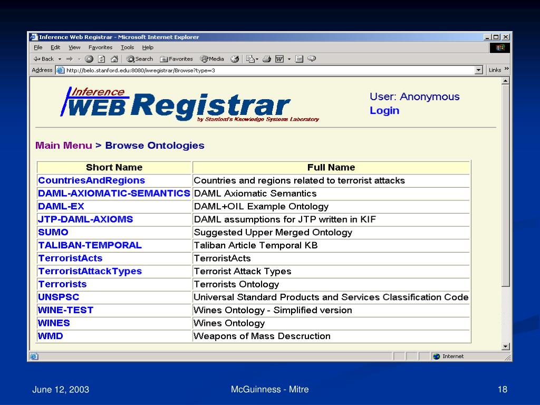Expand the Links toolbar chevron
This screenshot has height=405, width=540.
pos(506,69)
